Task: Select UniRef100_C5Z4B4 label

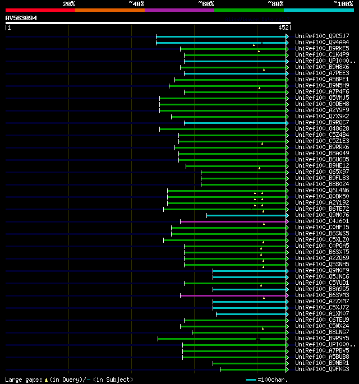Action: point(322,135)
